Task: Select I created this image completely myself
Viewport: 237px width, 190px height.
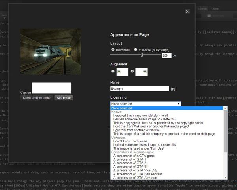Action: click(x=141, y=116)
